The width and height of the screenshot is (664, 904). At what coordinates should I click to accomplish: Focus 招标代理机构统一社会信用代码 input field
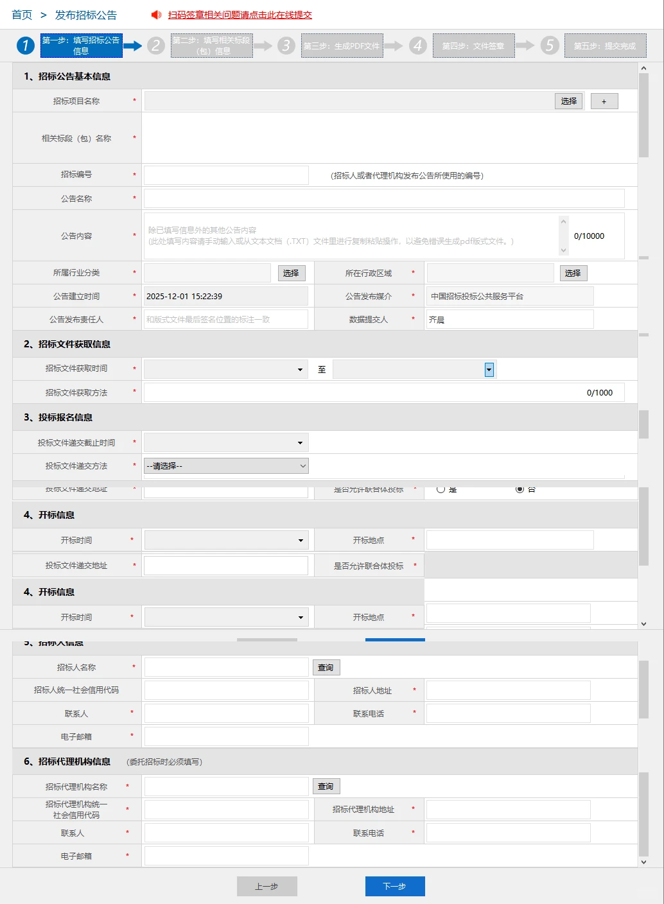click(226, 810)
